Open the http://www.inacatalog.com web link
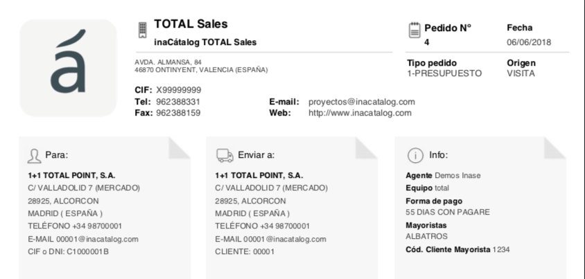 [360, 113]
